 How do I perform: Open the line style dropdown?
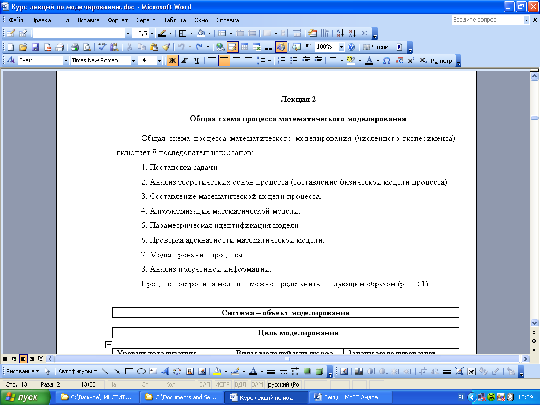point(128,33)
